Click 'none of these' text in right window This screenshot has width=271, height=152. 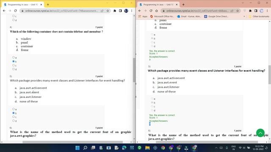tap(166, 92)
